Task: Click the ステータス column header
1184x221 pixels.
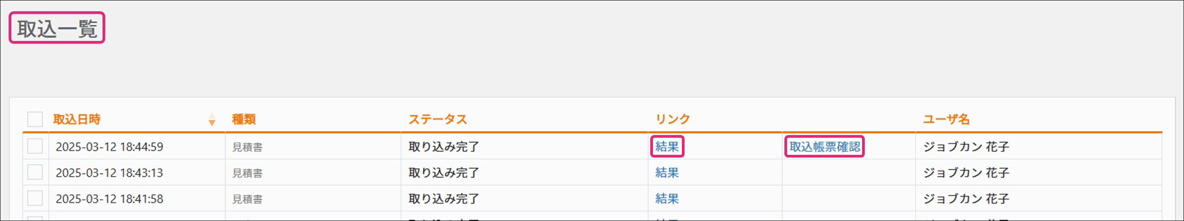Action: pyautogui.click(x=438, y=119)
